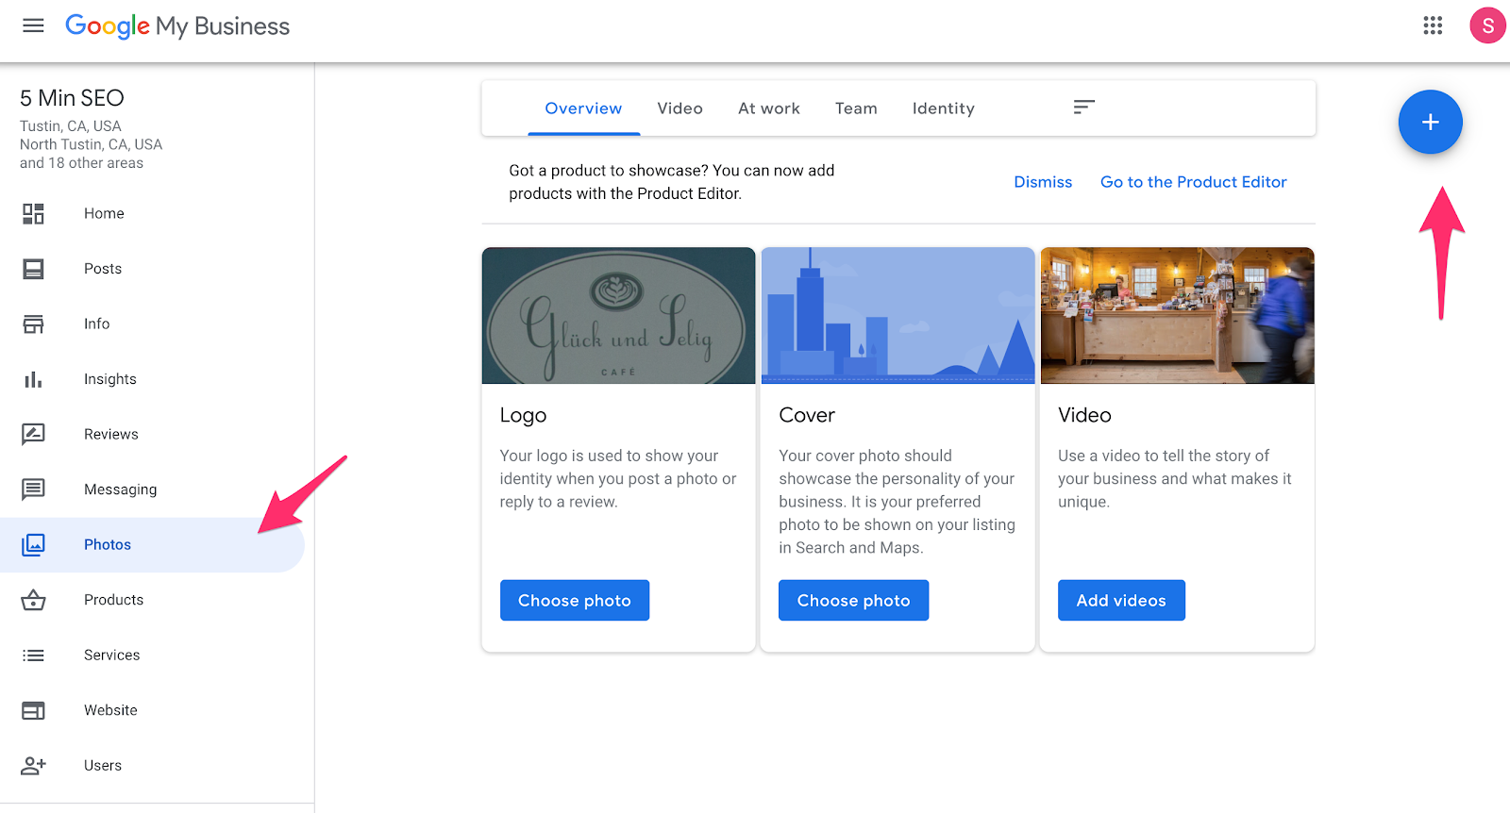Click the Add videos button

1121,601
